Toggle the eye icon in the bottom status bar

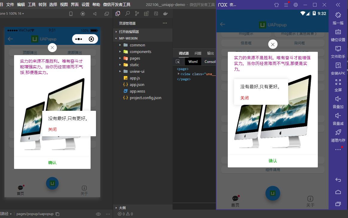(x=98, y=214)
